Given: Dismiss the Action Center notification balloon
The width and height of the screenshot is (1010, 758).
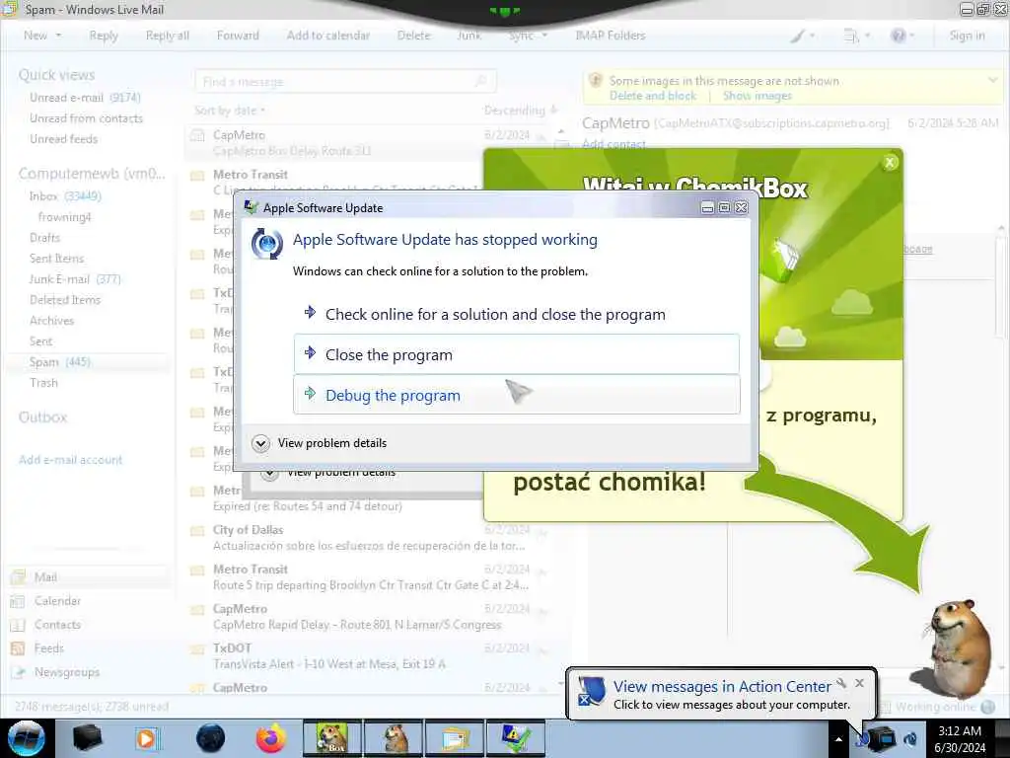Looking at the screenshot, I should tap(859, 683).
